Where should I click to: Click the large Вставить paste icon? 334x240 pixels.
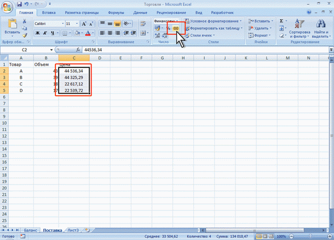click(12, 24)
